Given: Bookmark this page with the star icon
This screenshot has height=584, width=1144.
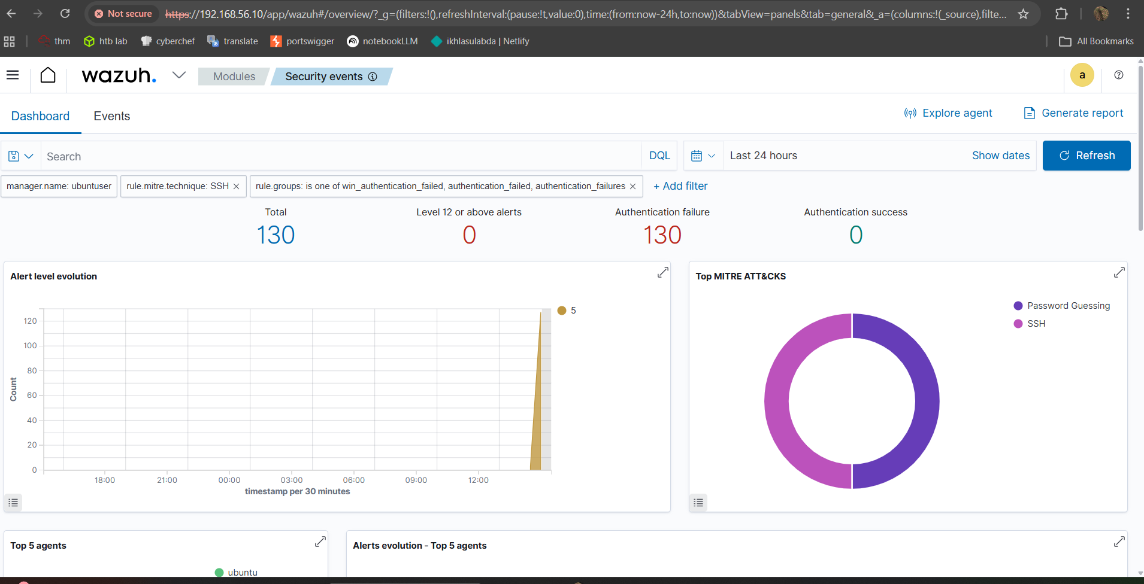Looking at the screenshot, I should point(1024,14).
